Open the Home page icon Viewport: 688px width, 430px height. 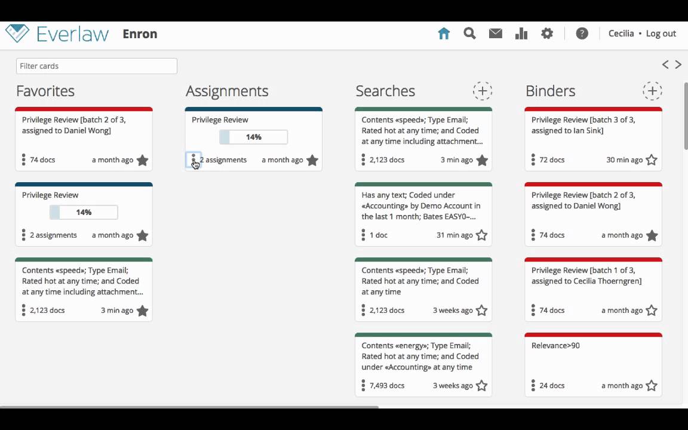444,33
